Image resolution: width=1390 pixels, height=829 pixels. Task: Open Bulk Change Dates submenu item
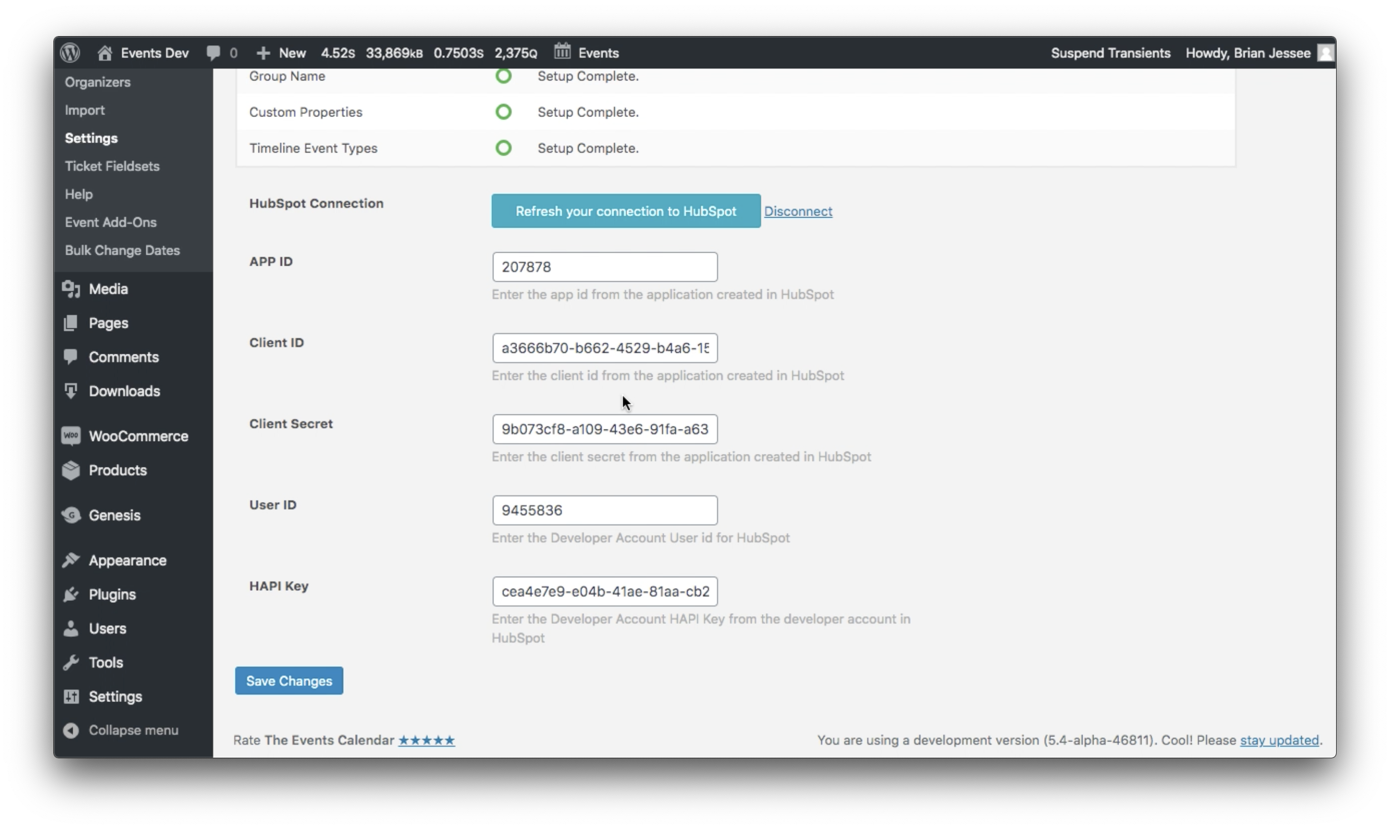coord(122,250)
